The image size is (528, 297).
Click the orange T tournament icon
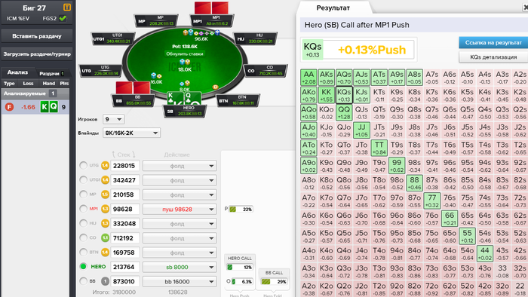[66, 8]
